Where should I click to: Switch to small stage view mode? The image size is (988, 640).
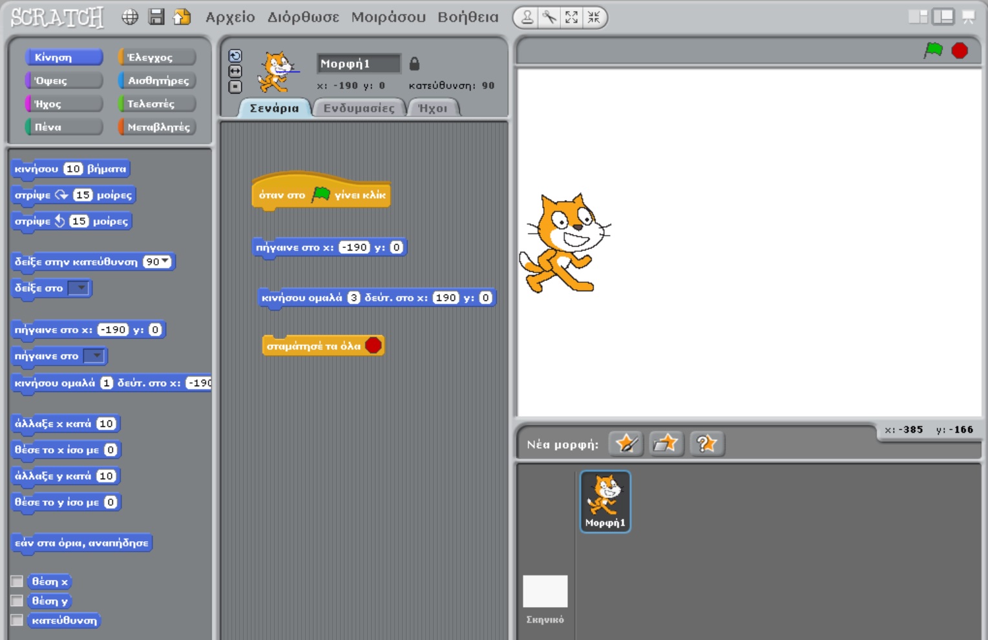[918, 17]
